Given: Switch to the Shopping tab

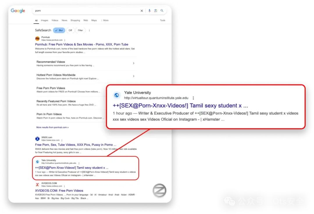Looking at the screenshot, I should point(75,20).
